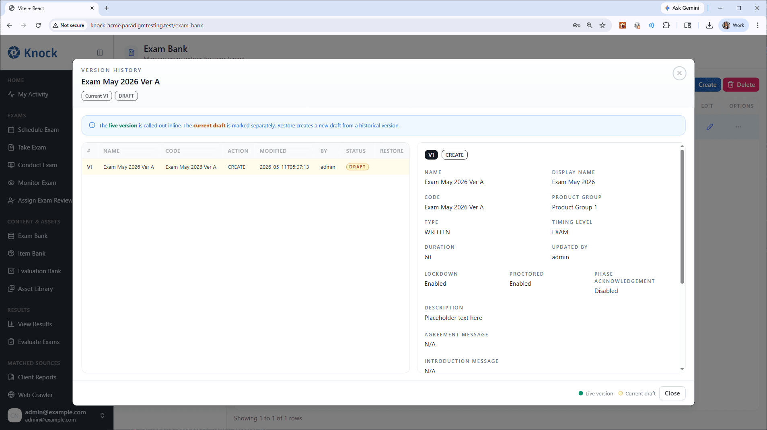This screenshot has height=430, width=767.
Task: Click the Web Crawler globe icon
Action: (11, 395)
